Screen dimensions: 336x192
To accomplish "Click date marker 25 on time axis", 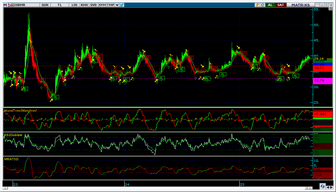I will tap(242, 184).
